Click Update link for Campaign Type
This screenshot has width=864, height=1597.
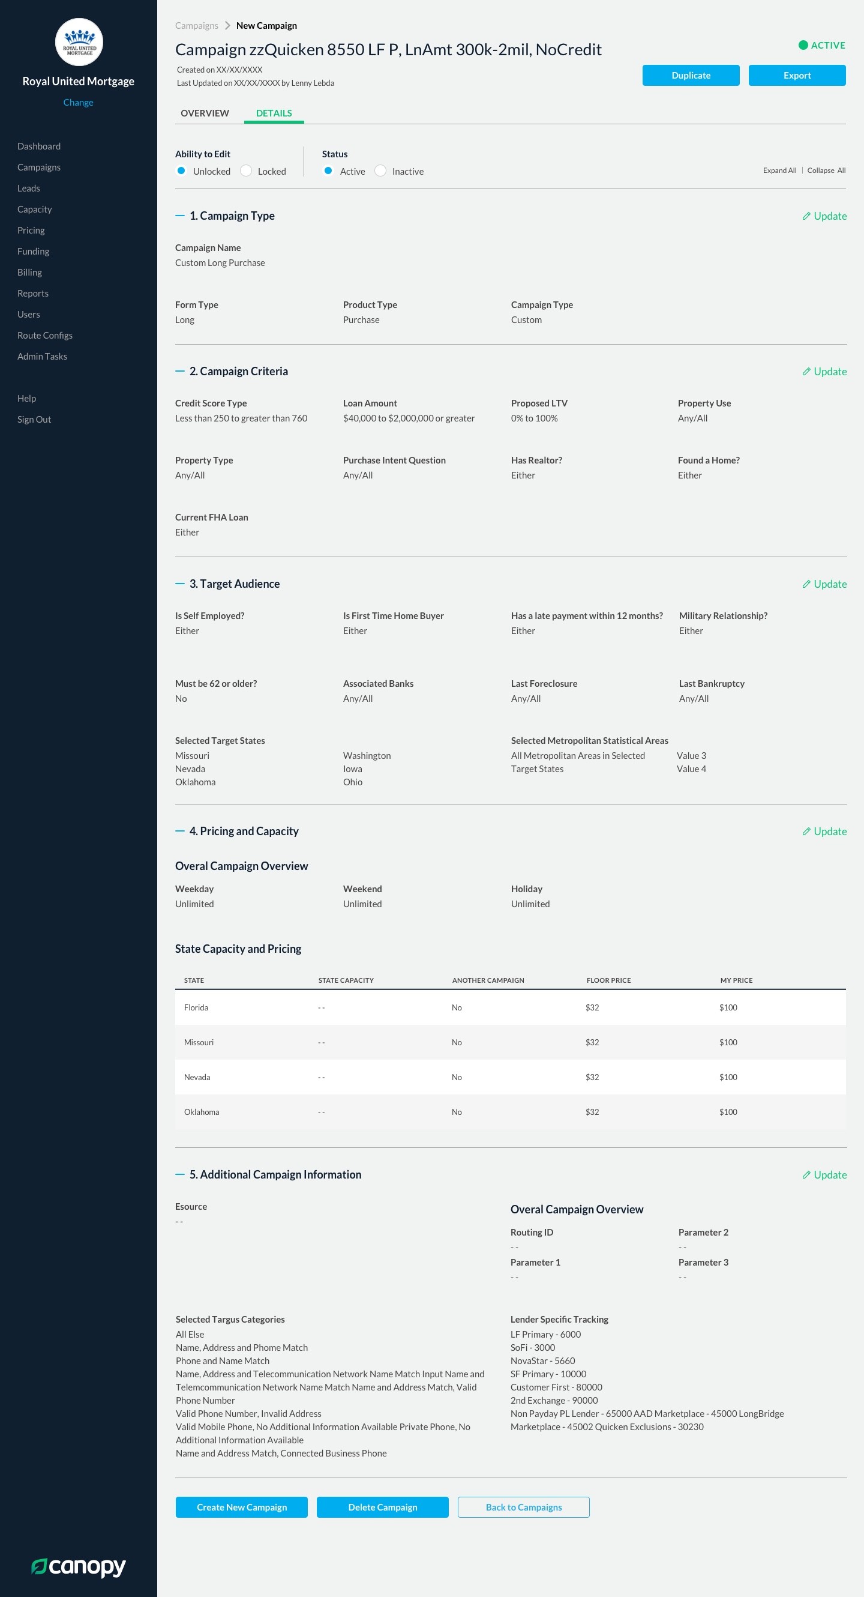click(830, 216)
